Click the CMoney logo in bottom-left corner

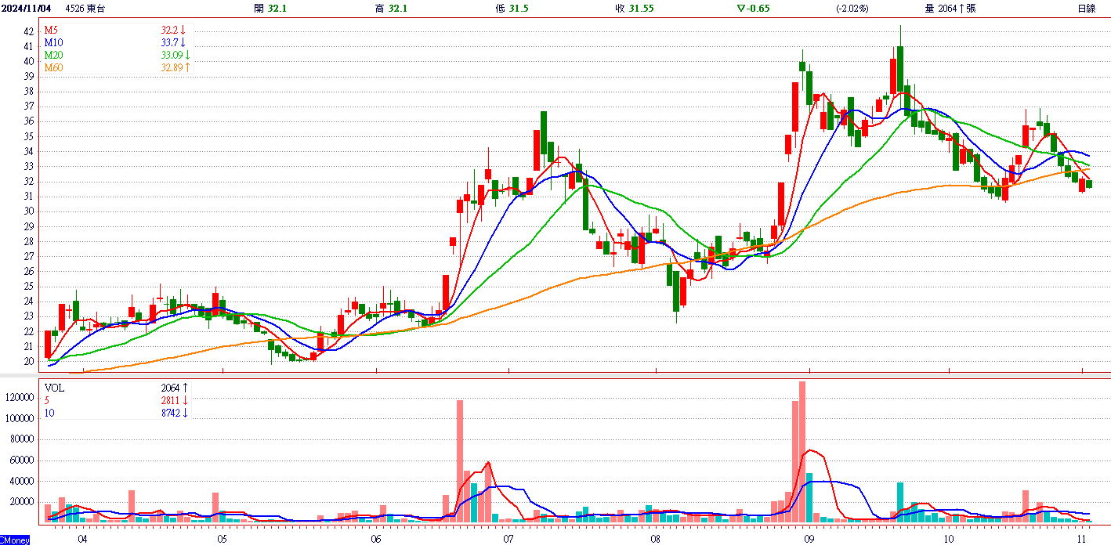click(15, 540)
